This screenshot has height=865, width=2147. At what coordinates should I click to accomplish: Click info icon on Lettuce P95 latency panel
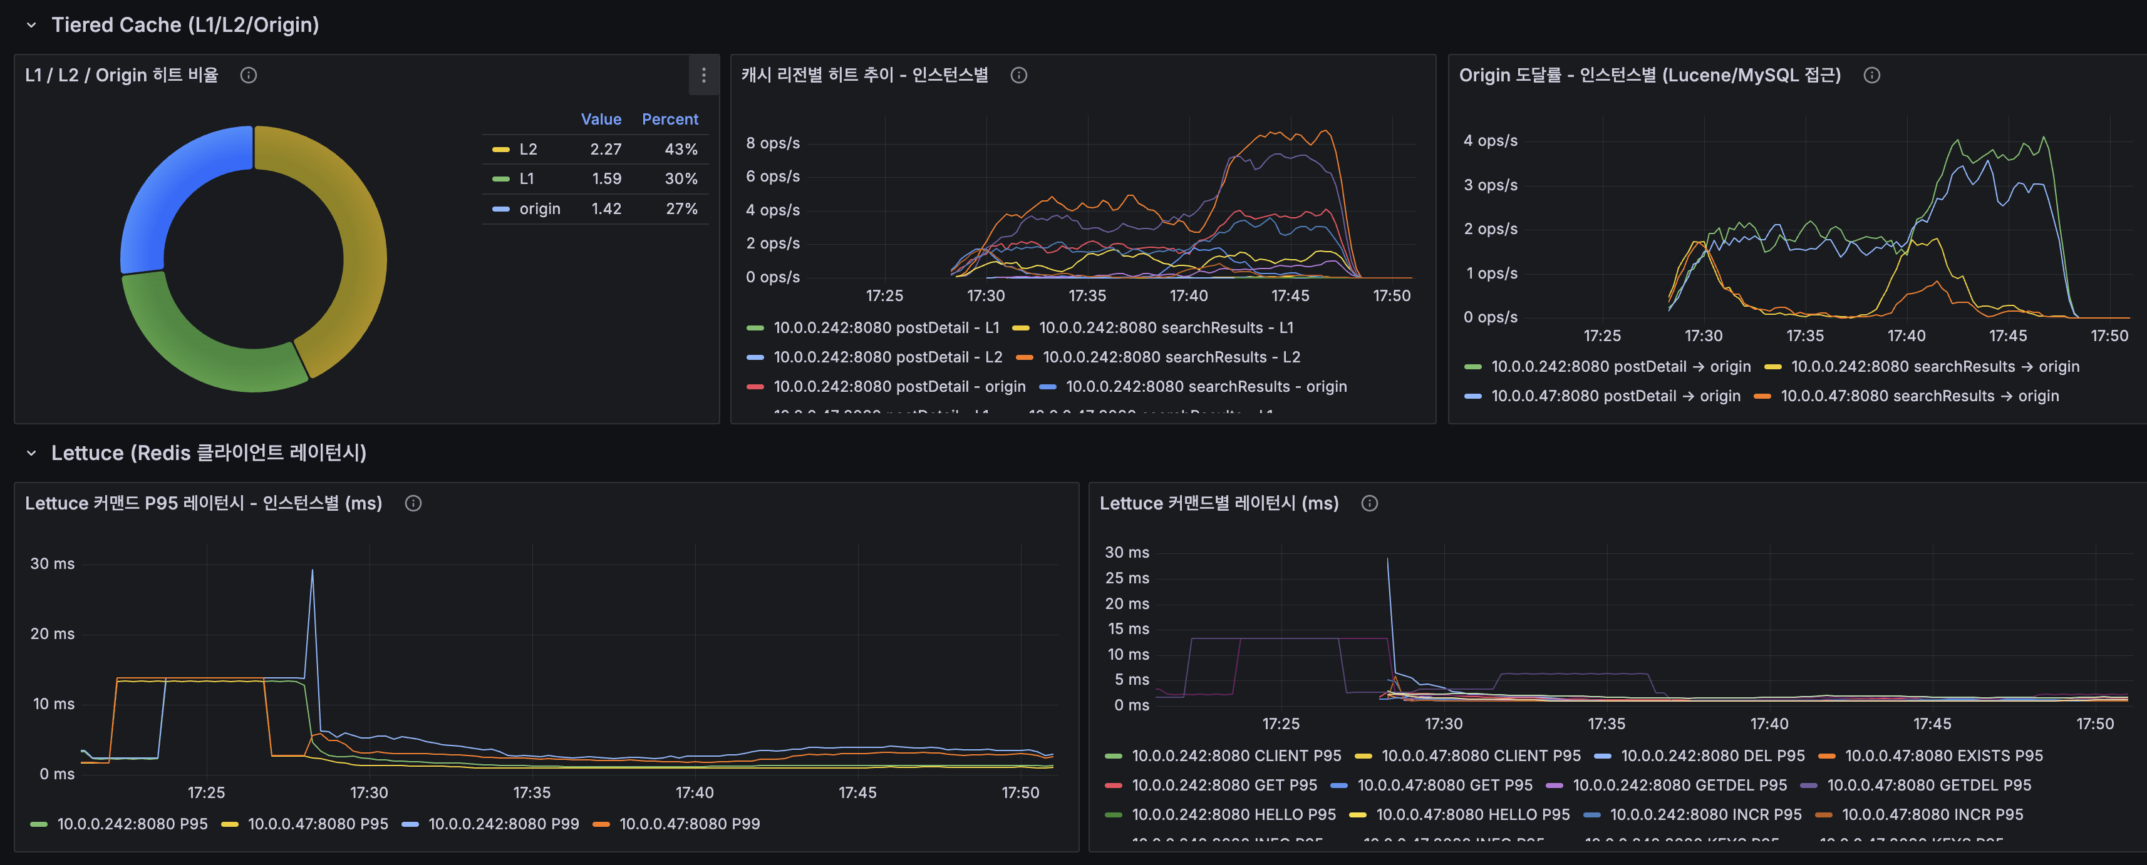coord(413,503)
